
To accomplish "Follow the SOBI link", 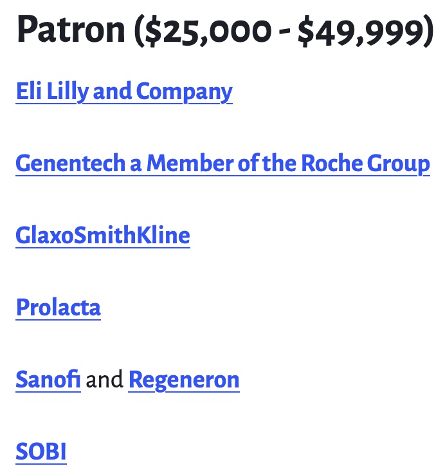I will click(x=41, y=452).
